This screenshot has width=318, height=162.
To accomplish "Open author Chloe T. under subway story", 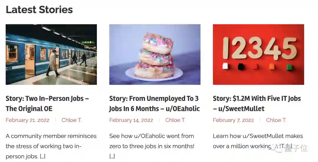I will tap(72, 120).
